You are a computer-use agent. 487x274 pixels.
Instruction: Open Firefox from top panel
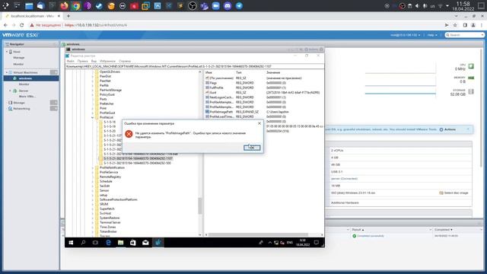point(64,5)
